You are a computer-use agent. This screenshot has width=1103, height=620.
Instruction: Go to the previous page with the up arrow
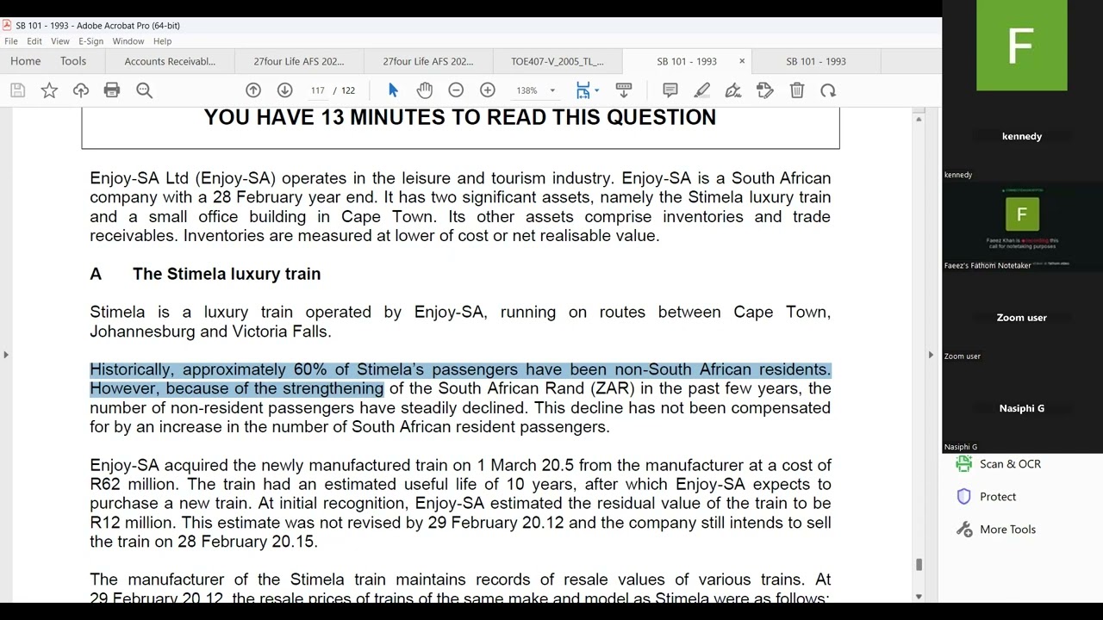coord(253,90)
